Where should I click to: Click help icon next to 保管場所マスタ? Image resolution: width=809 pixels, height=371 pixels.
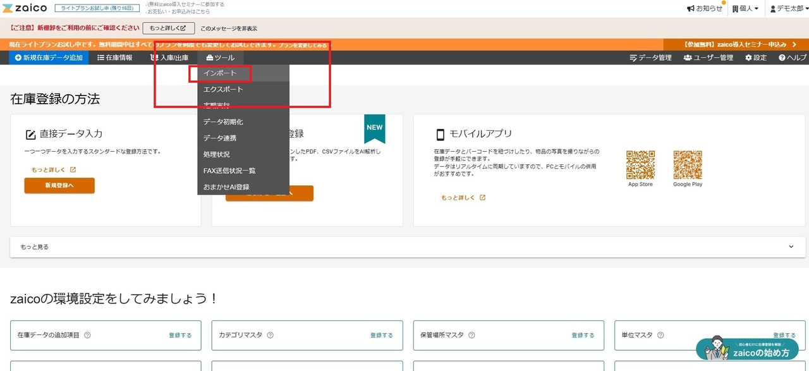[471, 335]
